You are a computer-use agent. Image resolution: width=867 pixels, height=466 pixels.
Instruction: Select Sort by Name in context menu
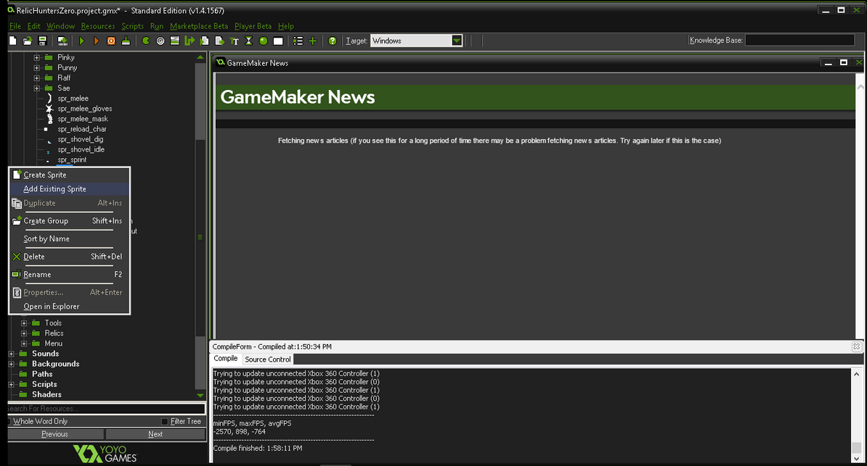(x=69, y=238)
